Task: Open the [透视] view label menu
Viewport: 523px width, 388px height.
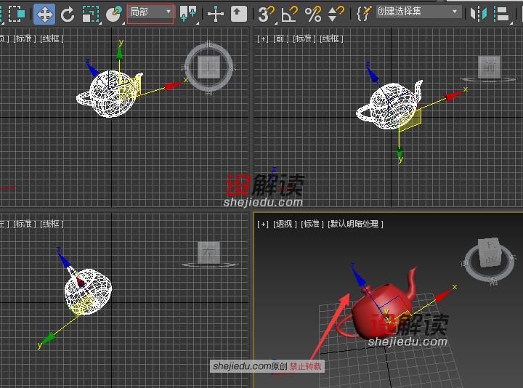Action: click(x=285, y=224)
